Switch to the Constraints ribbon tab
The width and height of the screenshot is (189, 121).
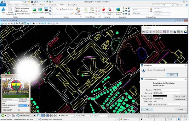(x=52, y=5)
